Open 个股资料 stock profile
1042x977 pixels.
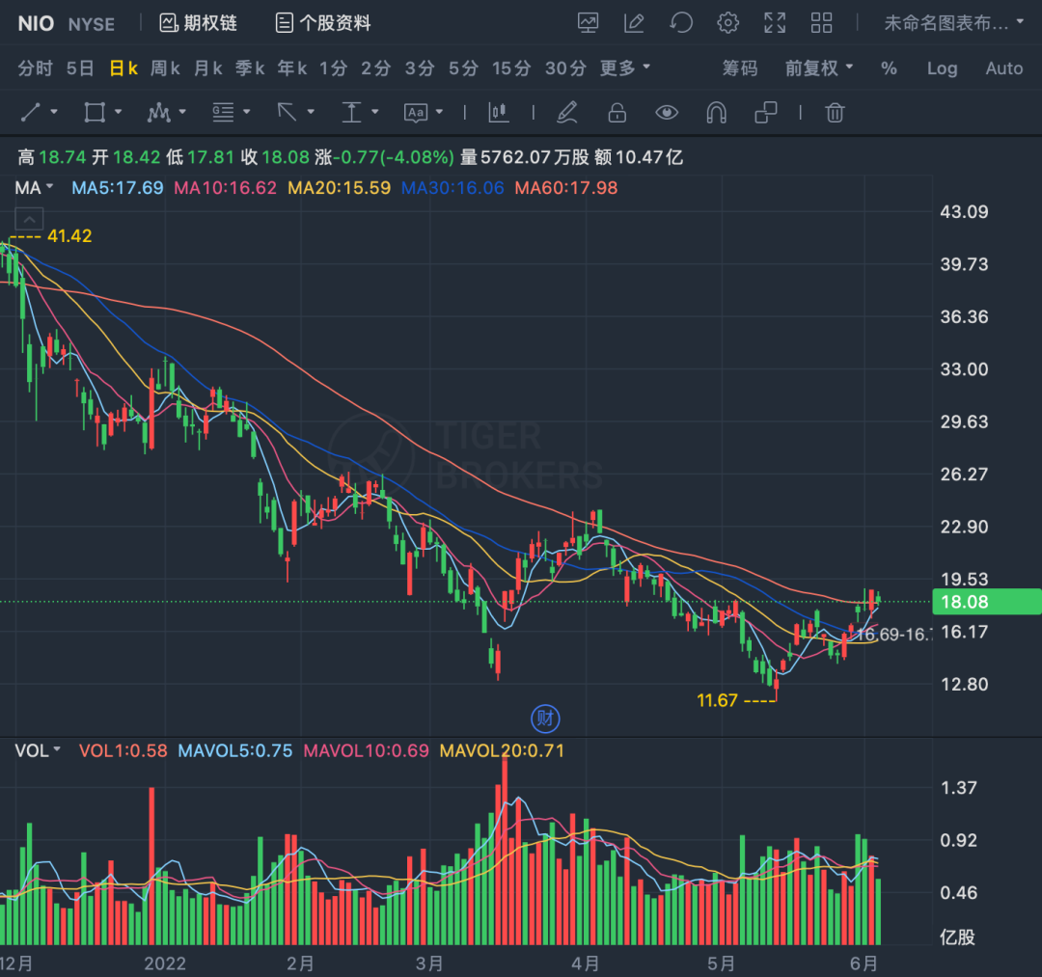pyautogui.click(x=323, y=23)
